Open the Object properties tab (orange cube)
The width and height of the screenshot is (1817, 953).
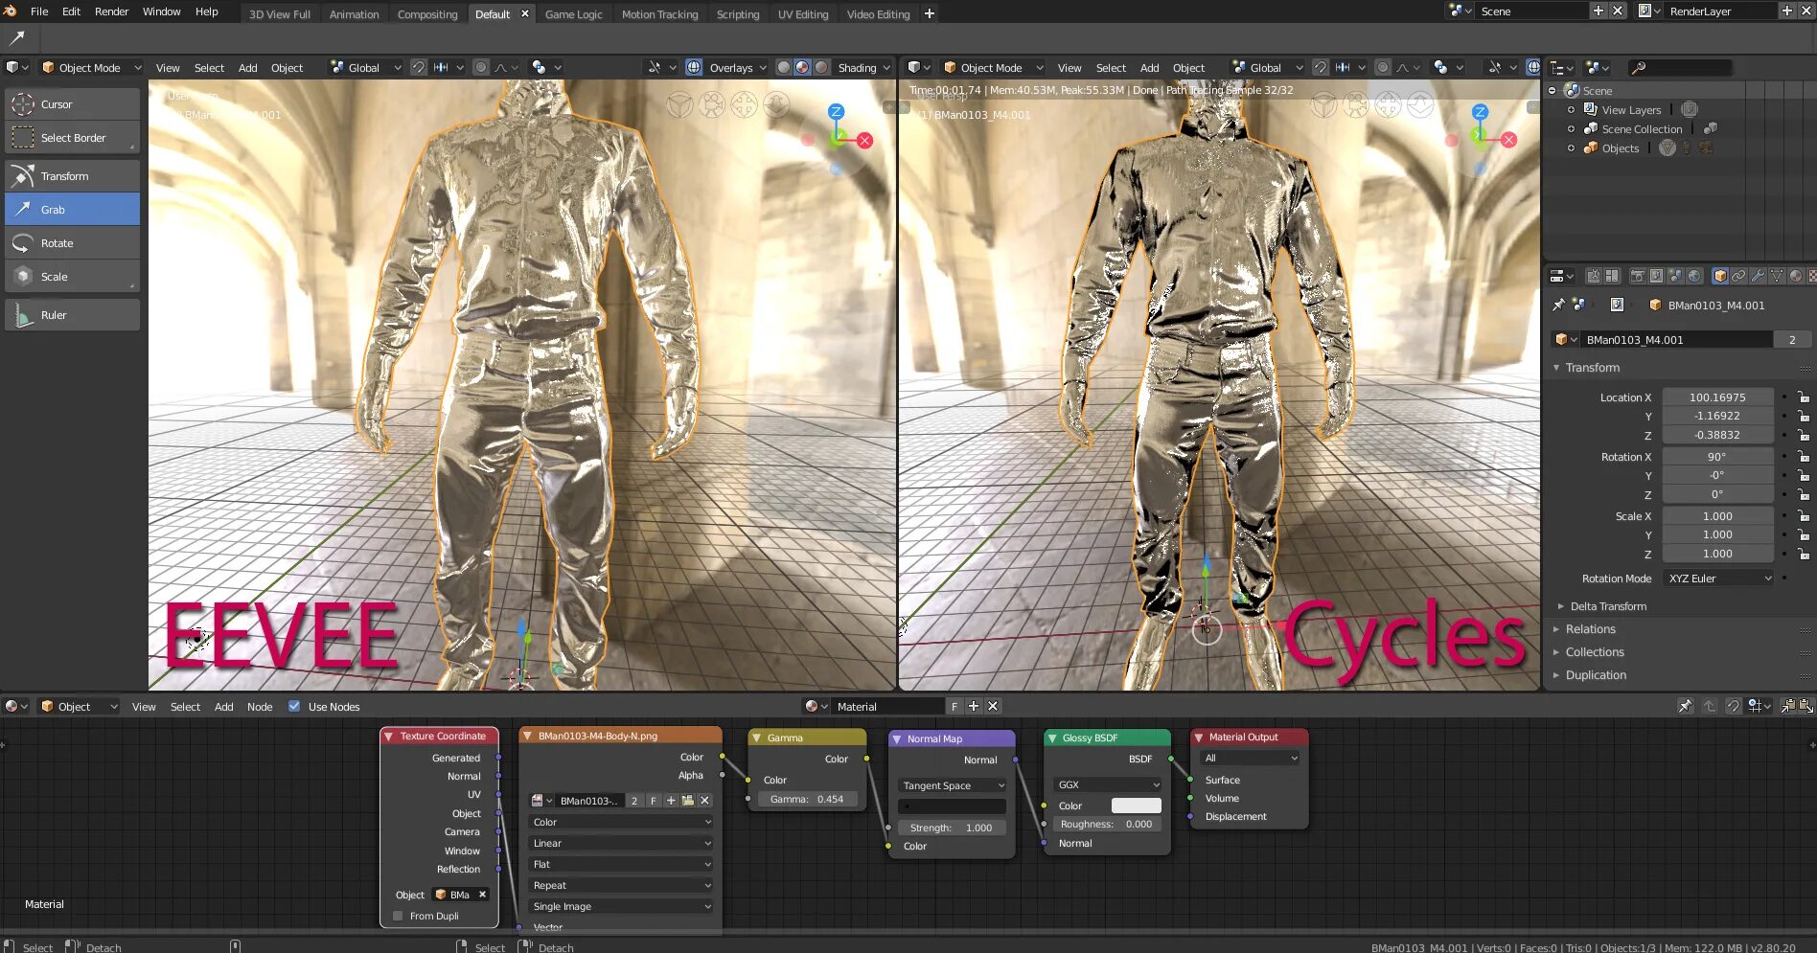(x=1720, y=276)
